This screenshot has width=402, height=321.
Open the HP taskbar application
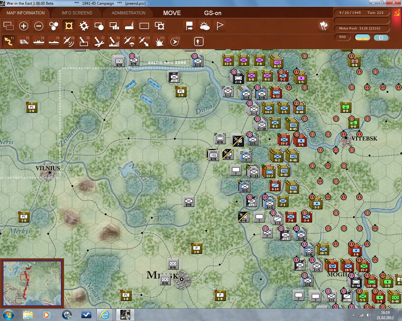tap(67, 315)
